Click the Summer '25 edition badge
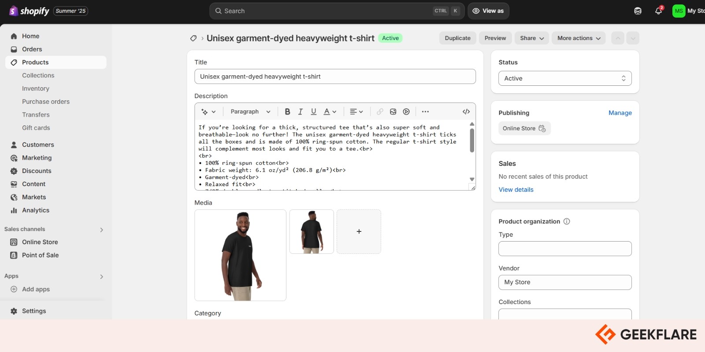Screen dimensions: 705x352 pos(70,11)
